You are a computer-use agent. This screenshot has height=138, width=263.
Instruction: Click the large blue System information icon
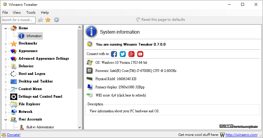(x=91, y=32)
